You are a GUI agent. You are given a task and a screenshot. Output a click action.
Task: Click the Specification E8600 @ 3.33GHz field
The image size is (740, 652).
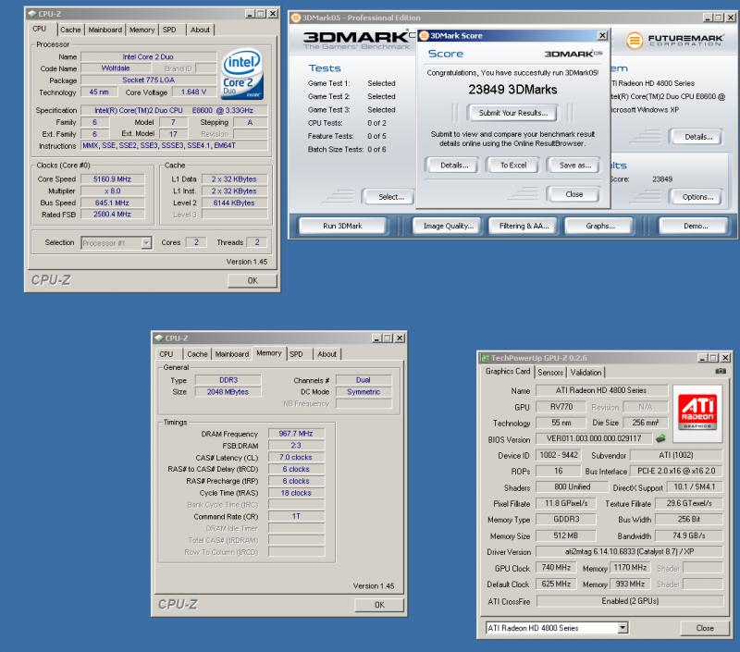pyautogui.click(x=174, y=110)
